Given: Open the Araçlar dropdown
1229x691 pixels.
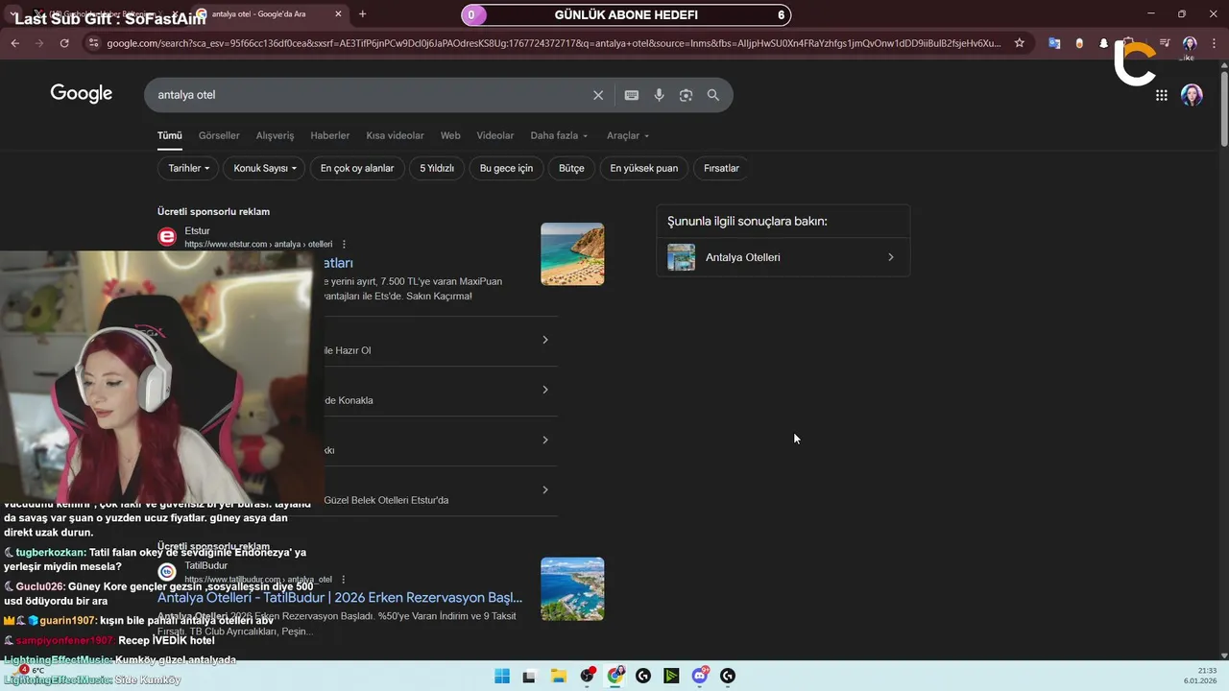Looking at the screenshot, I should (x=628, y=135).
